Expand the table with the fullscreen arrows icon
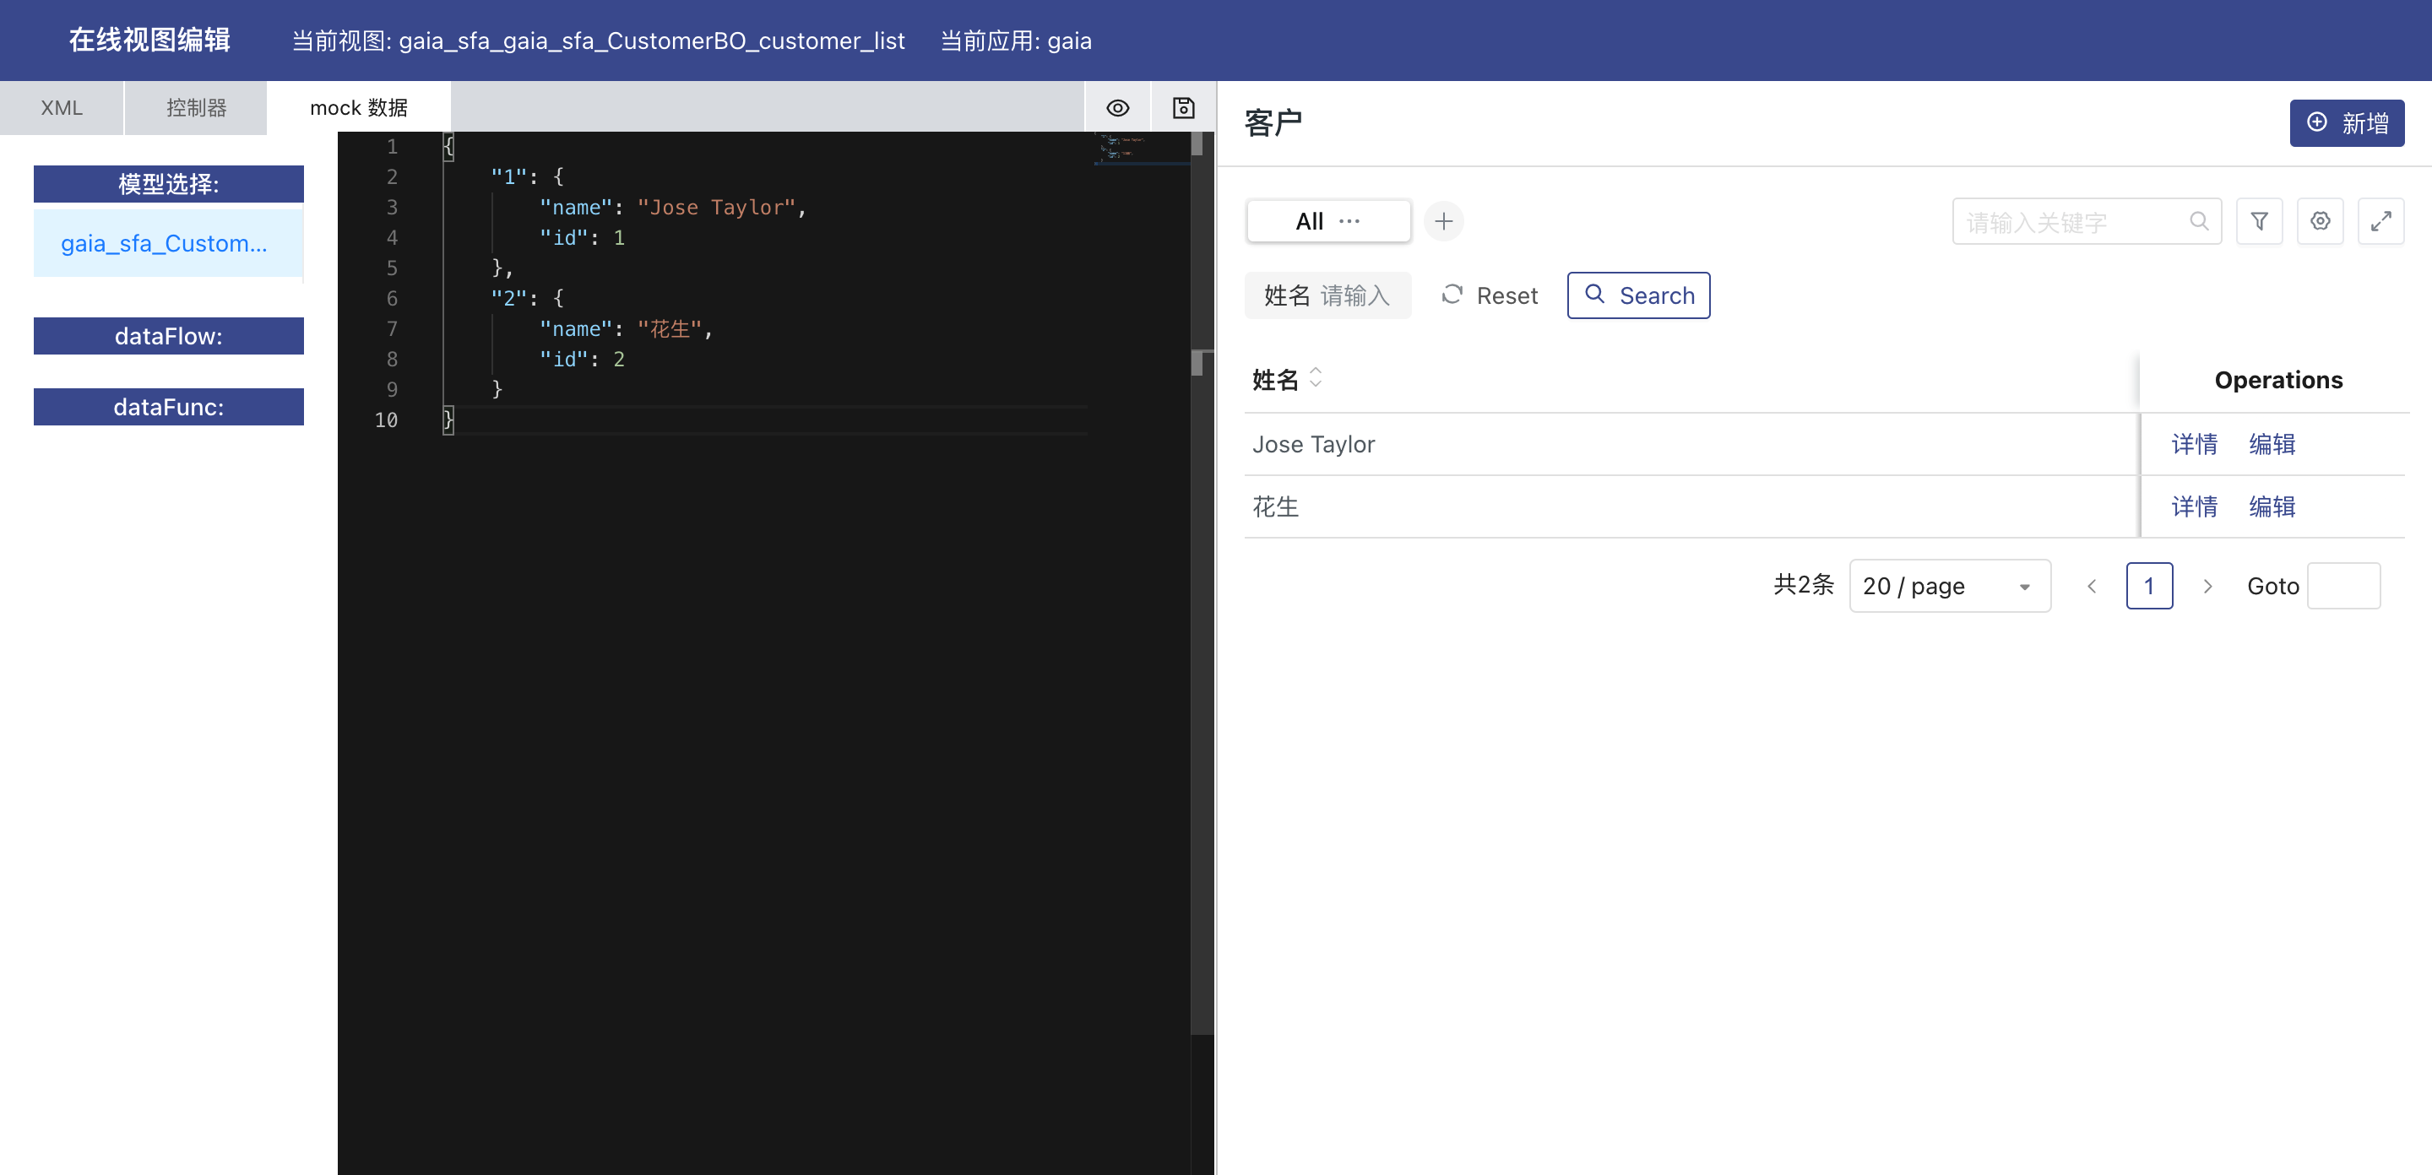Viewport: 2432px width, 1175px height. [x=2382, y=221]
